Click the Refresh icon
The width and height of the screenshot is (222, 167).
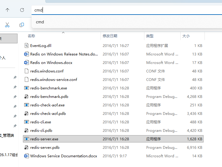(x=22, y=10)
